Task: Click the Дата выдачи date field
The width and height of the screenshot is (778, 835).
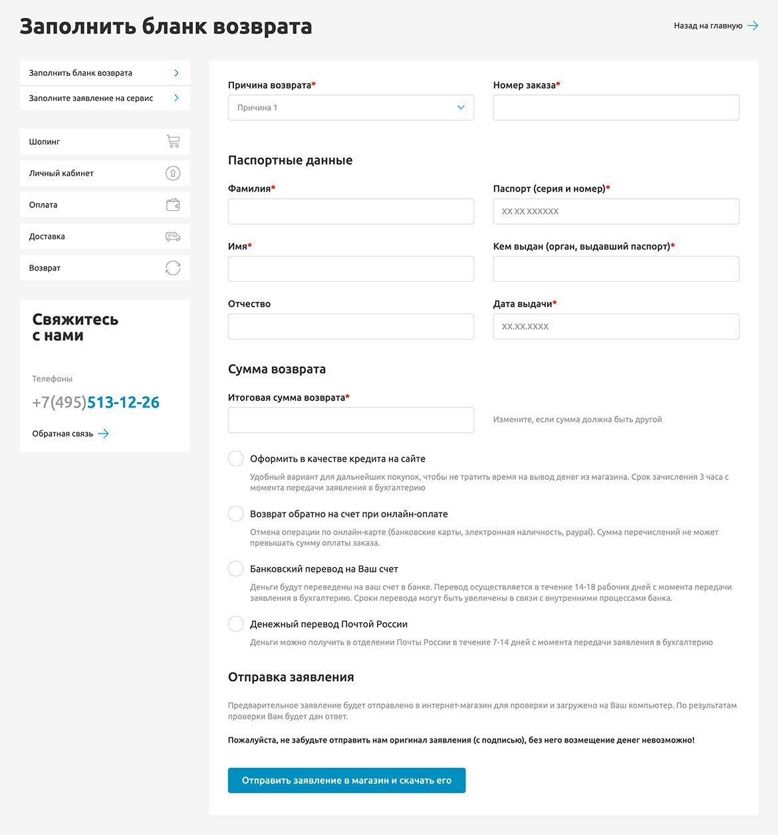Action: pyautogui.click(x=616, y=326)
